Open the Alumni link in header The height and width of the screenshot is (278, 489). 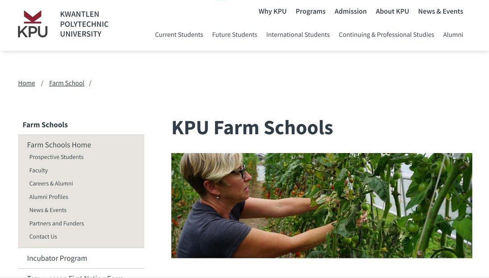click(453, 35)
